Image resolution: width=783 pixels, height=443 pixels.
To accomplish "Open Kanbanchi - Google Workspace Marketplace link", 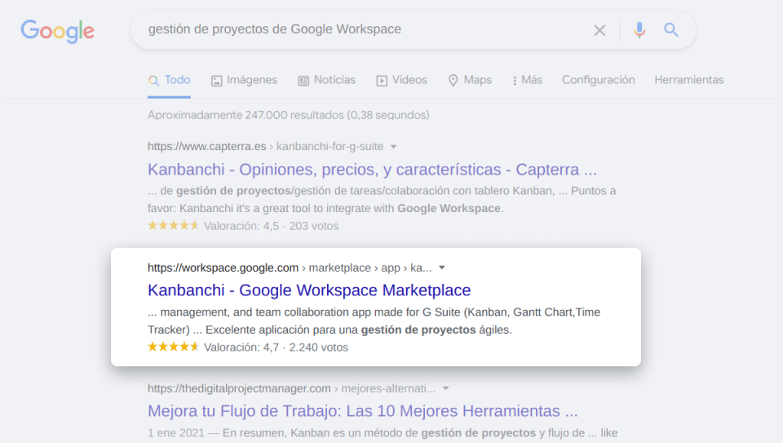I will pos(309,290).
